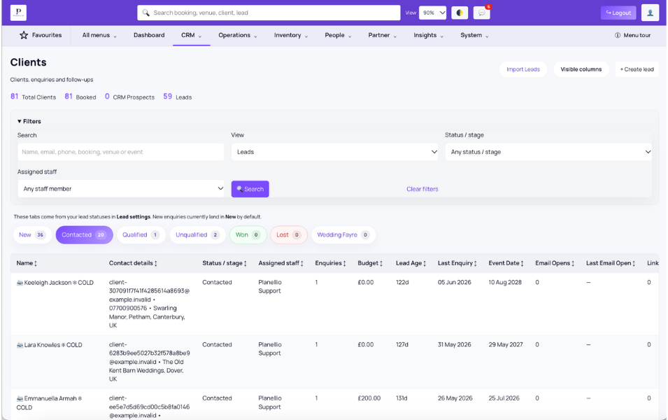Expand the CRM menu
This screenshot has width=668, height=420.
(x=191, y=36)
